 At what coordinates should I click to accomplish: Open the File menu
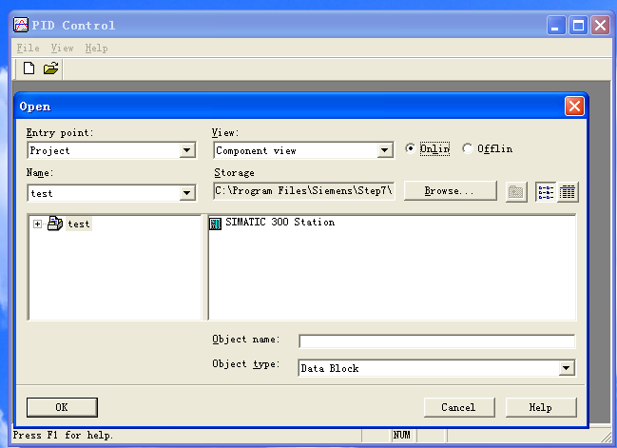pyautogui.click(x=28, y=48)
